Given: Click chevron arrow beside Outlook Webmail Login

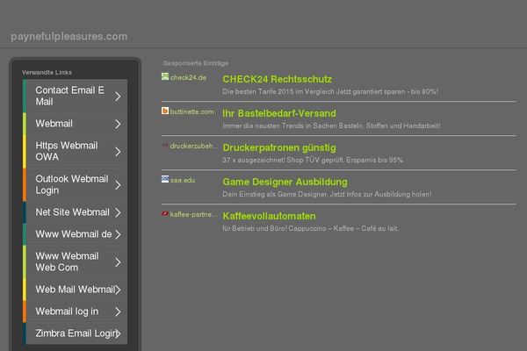Looking at the screenshot, I should (x=118, y=185).
